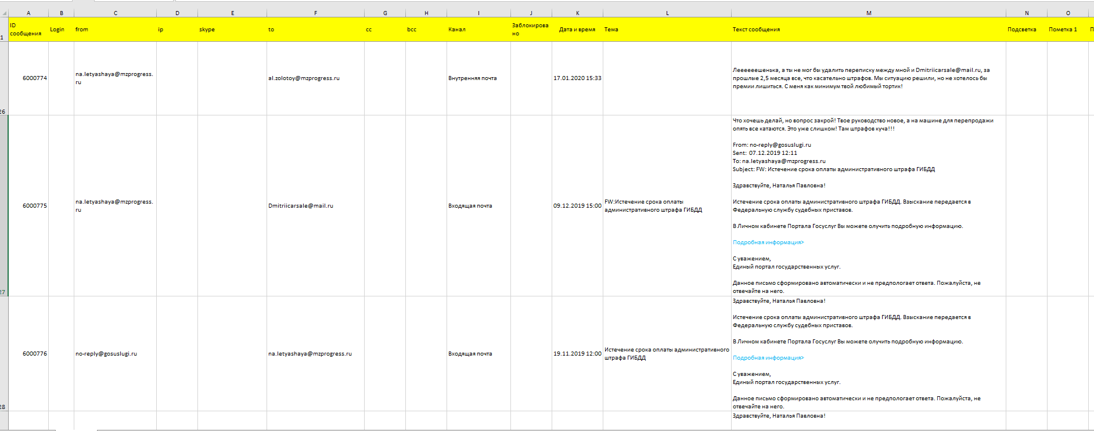
Task: Click date cell 19.11.2019 12:00
Action: [x=577, y=354]
